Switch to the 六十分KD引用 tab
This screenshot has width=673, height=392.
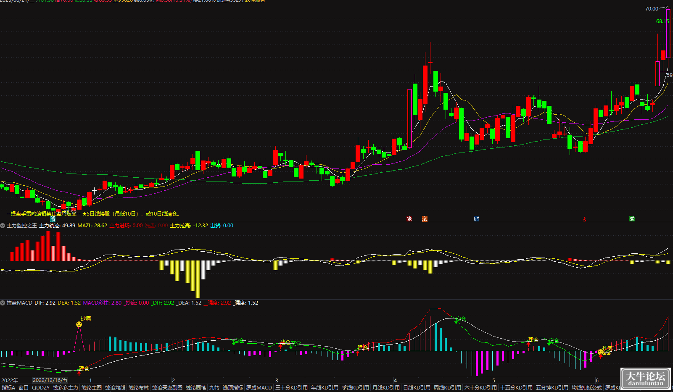[480, 388]
